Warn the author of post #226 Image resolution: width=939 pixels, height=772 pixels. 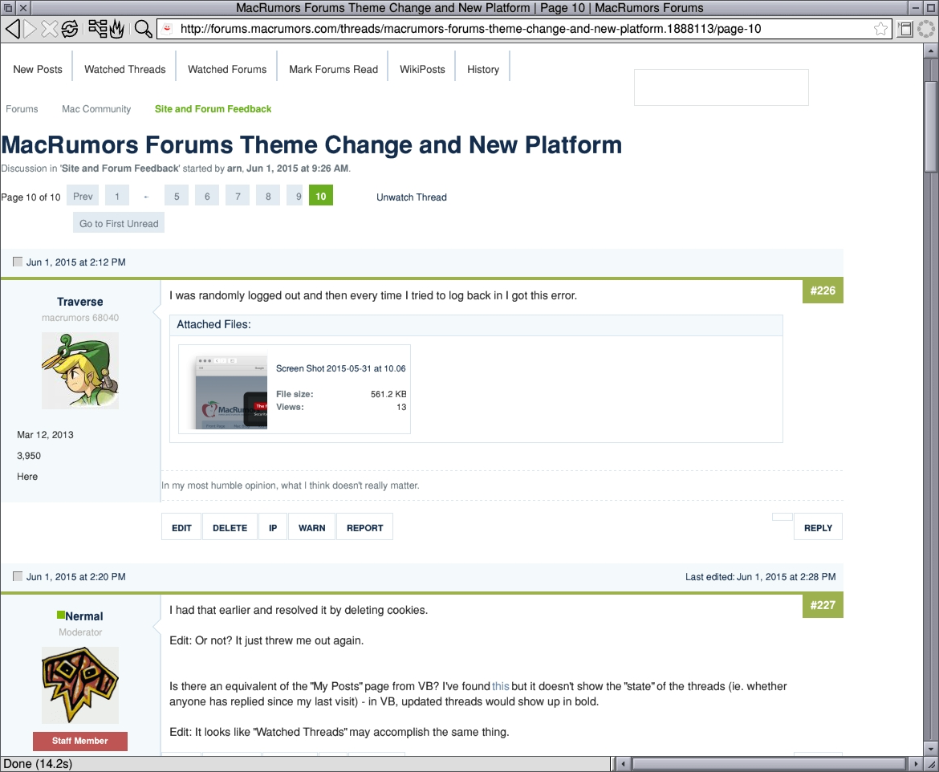point(312,528)
